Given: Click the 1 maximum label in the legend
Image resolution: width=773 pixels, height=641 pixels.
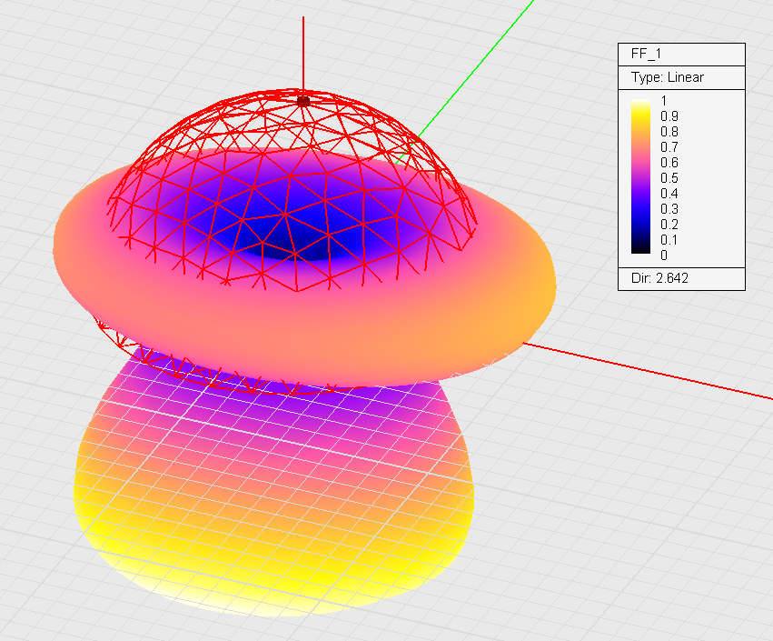Looking at the screenshot, I should coord(664,101).
